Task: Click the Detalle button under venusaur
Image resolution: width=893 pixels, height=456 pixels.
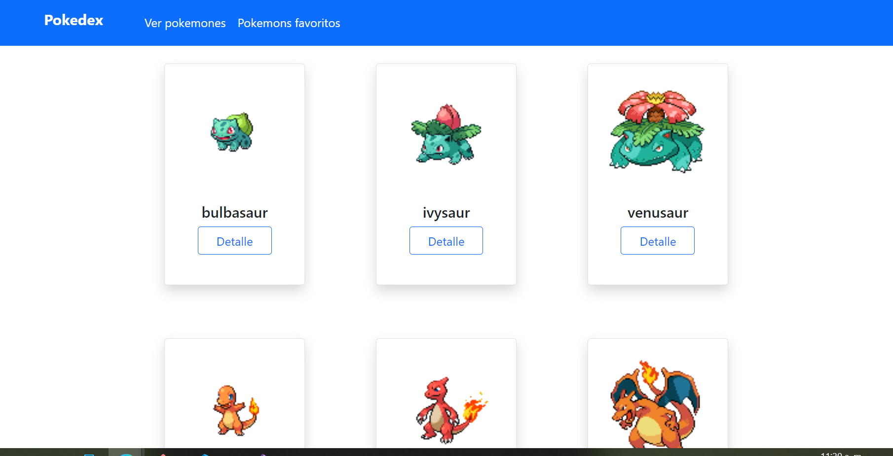Action: (x=657, y=241)
